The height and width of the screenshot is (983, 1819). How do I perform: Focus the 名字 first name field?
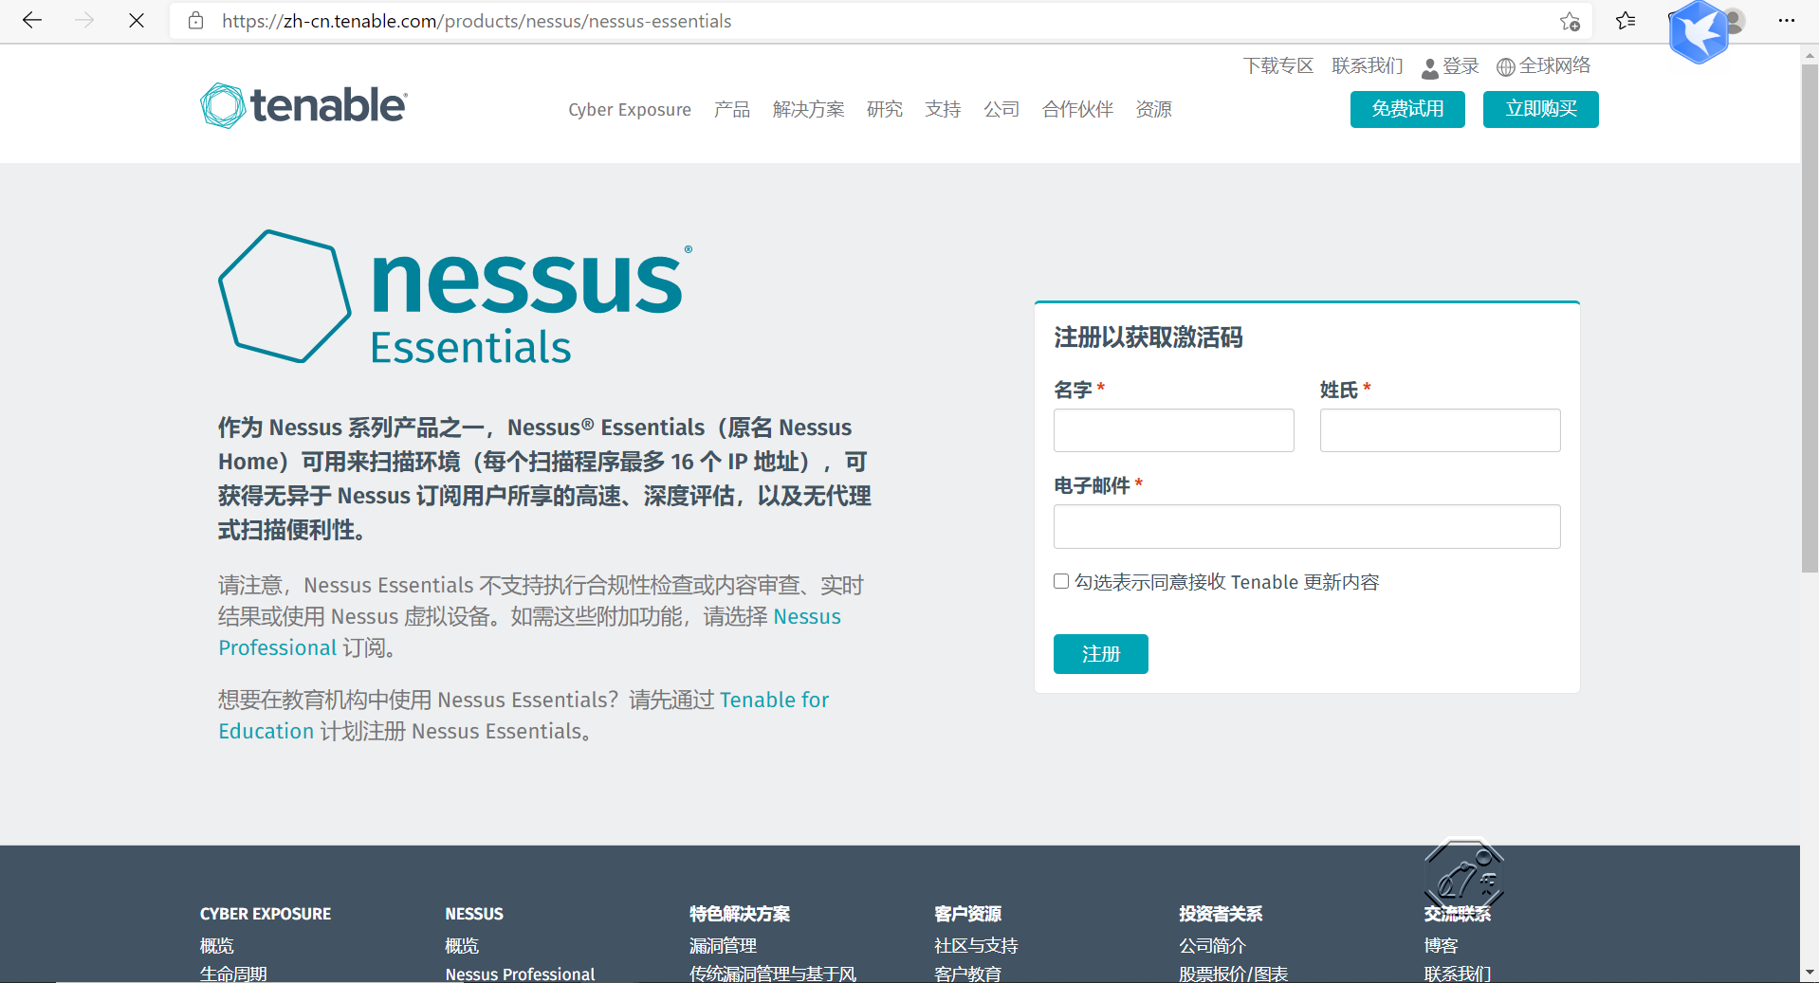tap(1173, 430)
